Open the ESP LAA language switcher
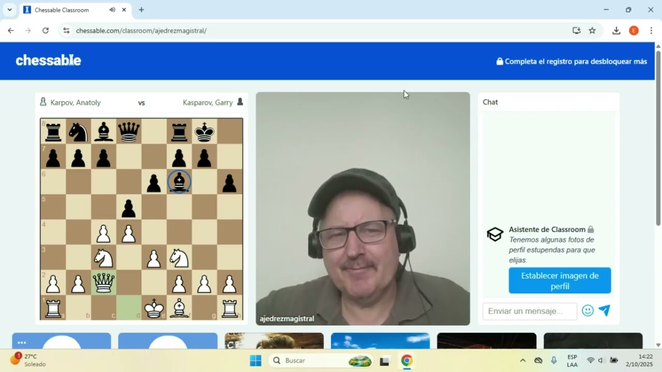662x372 pixels. [572, 360]
